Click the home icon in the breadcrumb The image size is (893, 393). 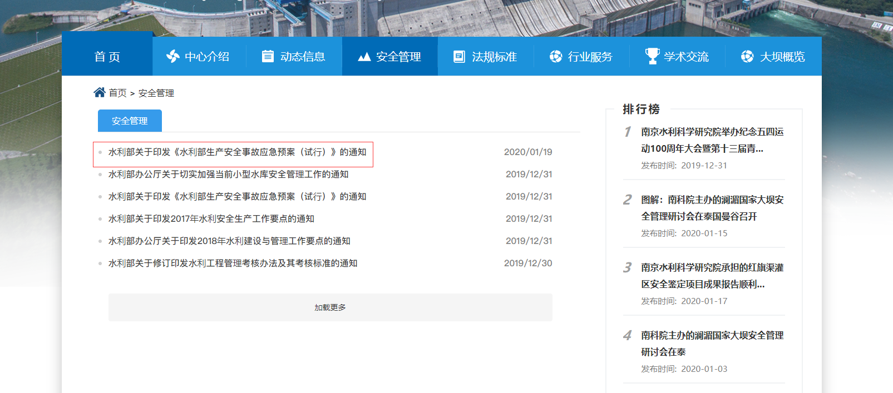point(100,92)
